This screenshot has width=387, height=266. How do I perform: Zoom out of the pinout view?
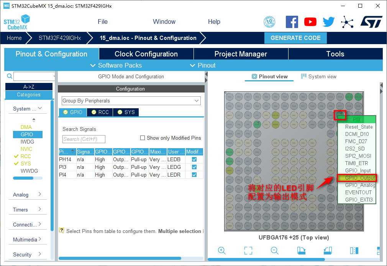tap(274, 251)
